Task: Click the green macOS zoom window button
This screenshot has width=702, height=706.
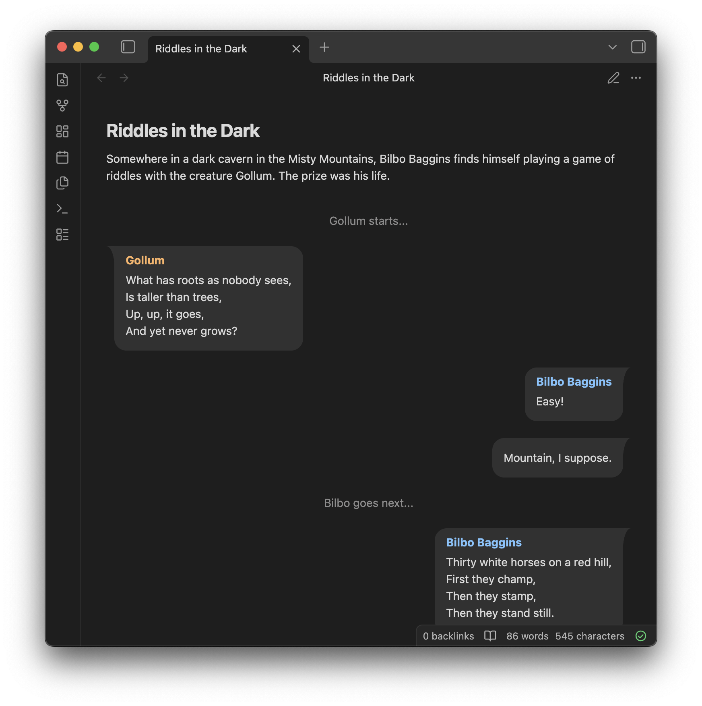Action: click(94, 47)
